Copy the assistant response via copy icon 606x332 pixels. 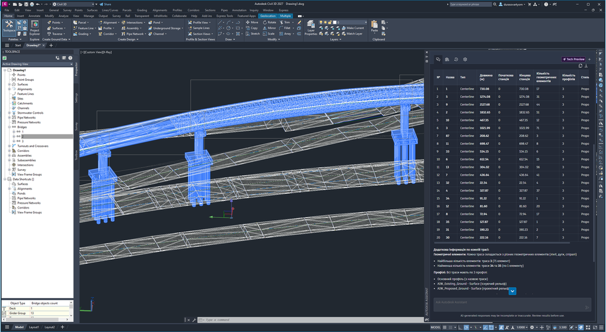click(x=580, y=66)
